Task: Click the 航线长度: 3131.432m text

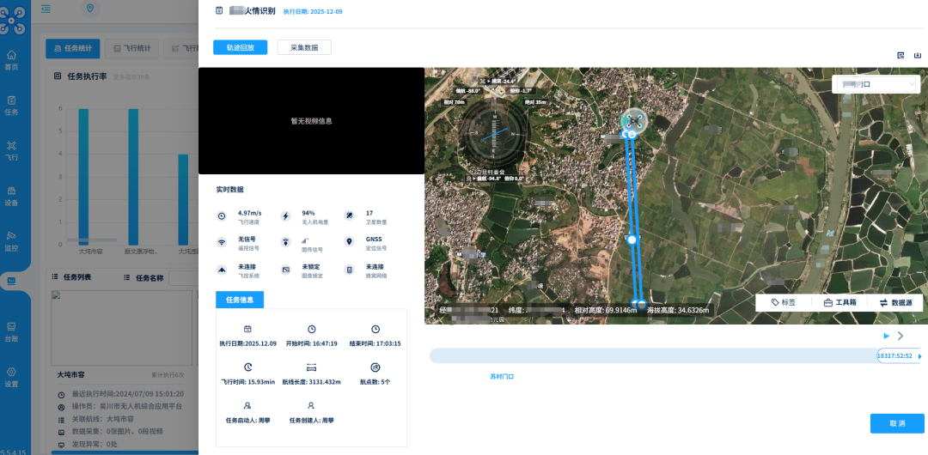Action: (x=311, y=382)
